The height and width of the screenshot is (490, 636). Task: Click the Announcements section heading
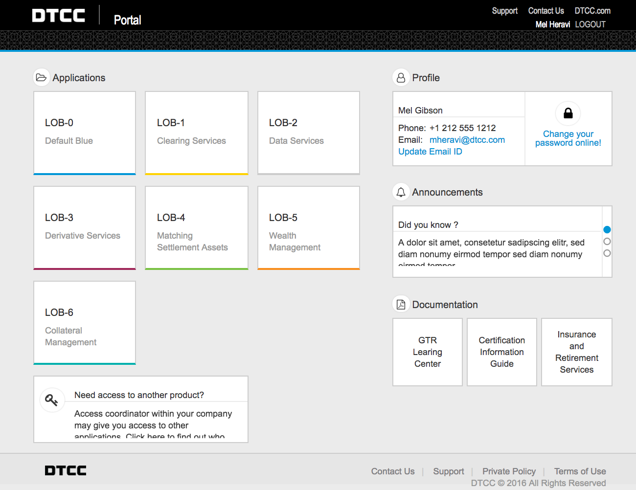[x=447, y=192]
